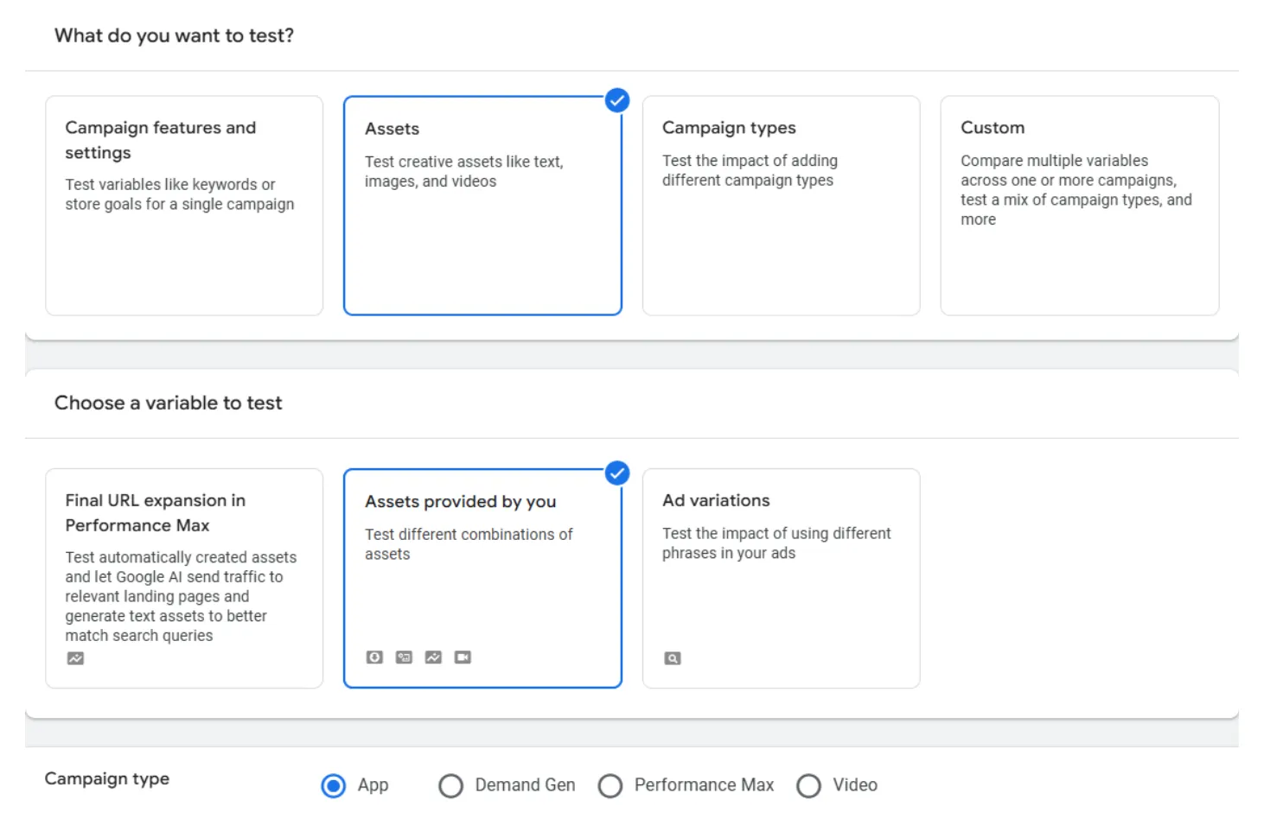
Task: Pick the Ad variations card
Action: tap(782, 578)
